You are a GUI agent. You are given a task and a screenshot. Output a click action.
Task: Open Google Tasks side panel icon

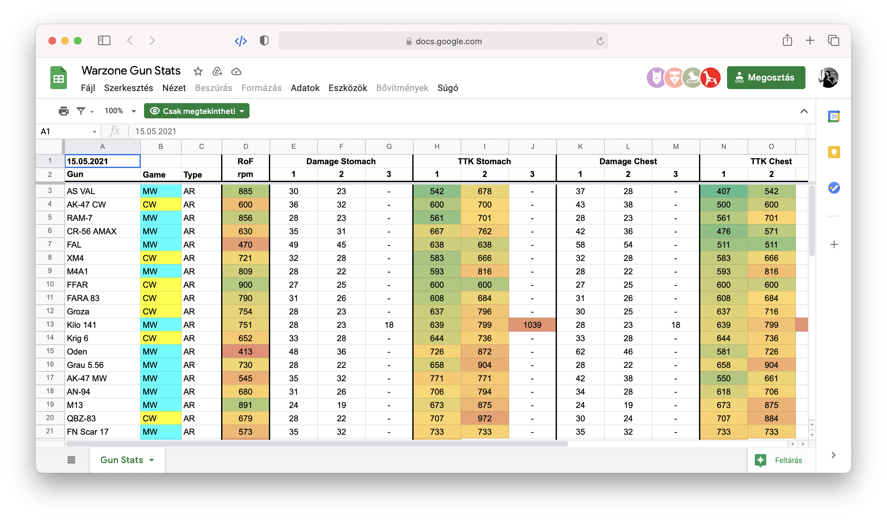pos(833,188)
